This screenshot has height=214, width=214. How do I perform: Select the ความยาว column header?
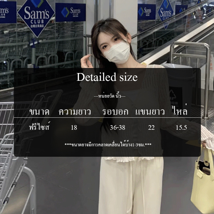[x=75, y=112]
